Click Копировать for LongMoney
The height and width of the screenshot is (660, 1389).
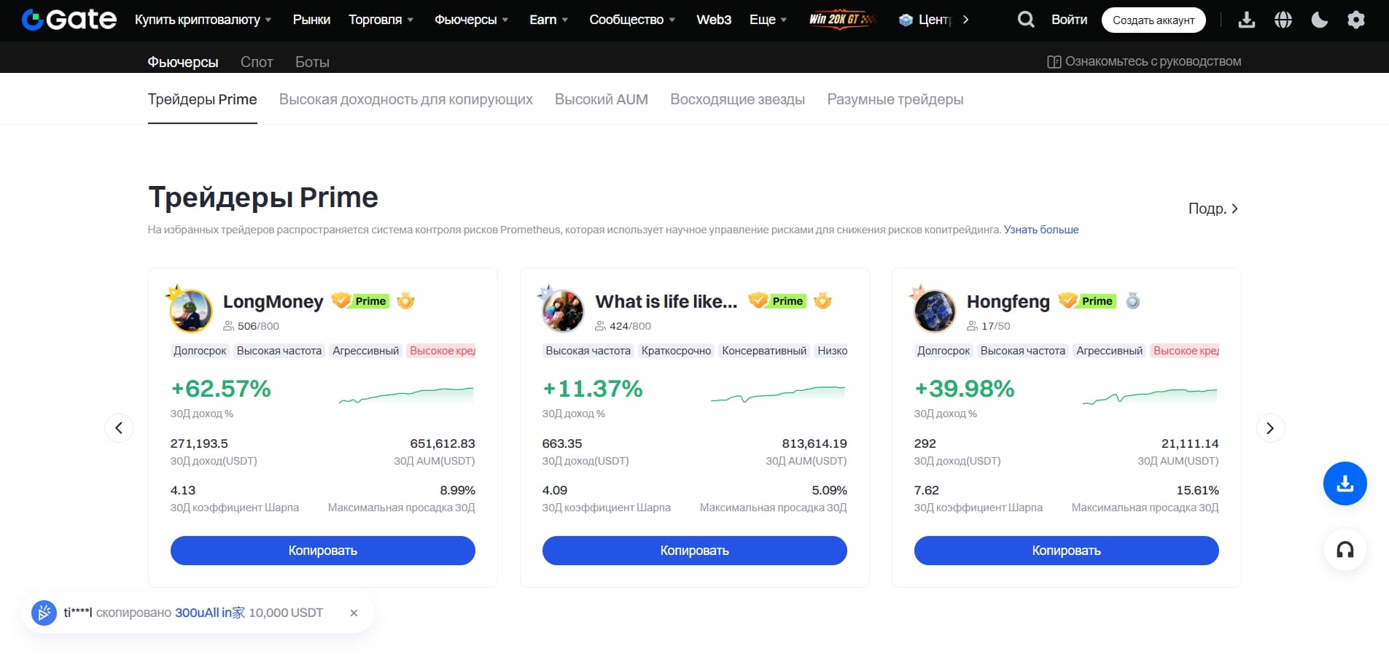pyautogui.click(x=323, y=551)
